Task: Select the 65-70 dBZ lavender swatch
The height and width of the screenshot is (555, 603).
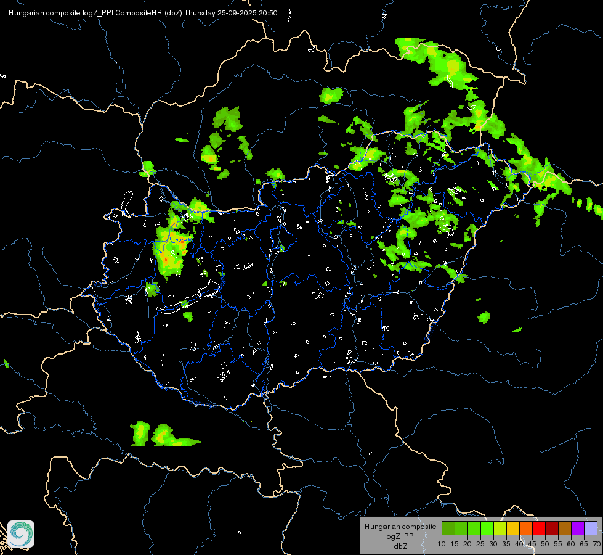Action: pos(591,528)
